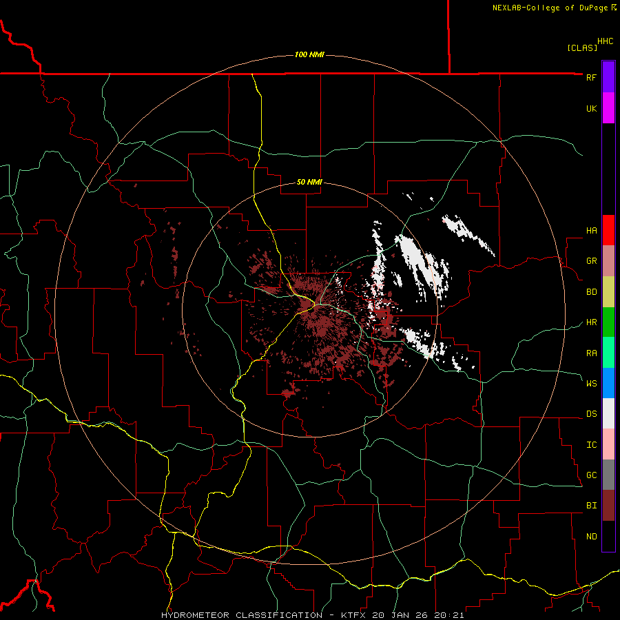Click the RF legend label
The height and width of the screenshot is (620, 620).
click(591, 77)
